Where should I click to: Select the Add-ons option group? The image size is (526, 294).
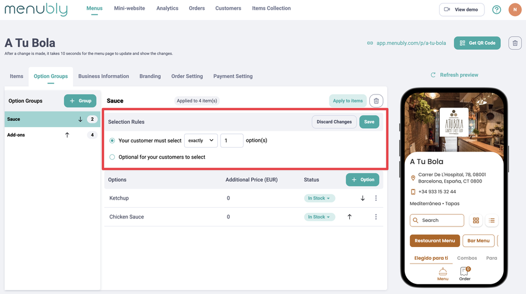(x=53, y=135)
